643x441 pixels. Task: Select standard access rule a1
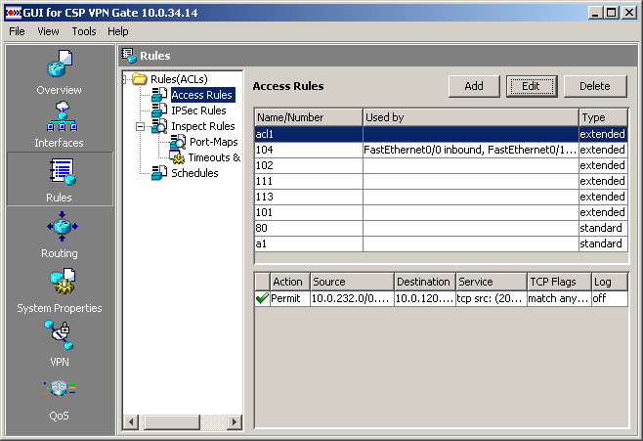pos(441,243)
